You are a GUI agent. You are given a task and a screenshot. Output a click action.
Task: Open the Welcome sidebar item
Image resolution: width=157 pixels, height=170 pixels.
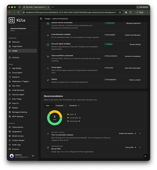22,42
